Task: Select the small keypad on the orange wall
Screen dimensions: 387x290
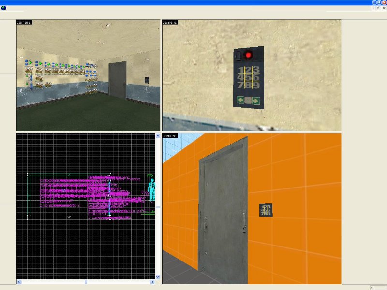Action: (266, 210)
